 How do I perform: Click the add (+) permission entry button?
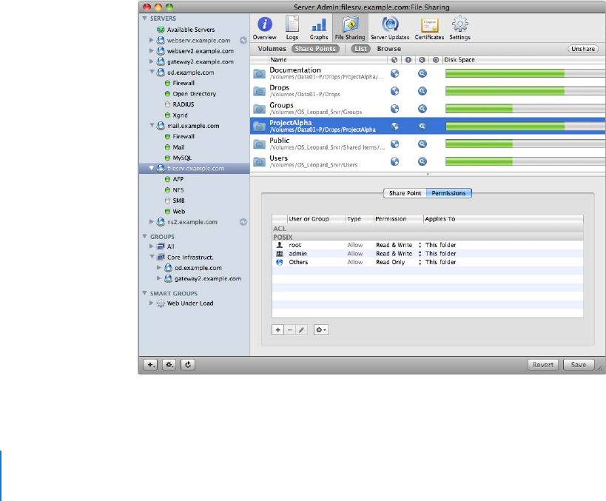278,330
